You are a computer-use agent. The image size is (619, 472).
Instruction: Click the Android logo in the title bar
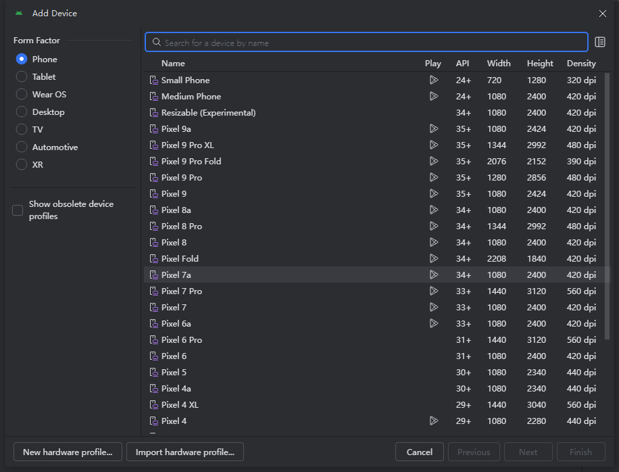19,14
